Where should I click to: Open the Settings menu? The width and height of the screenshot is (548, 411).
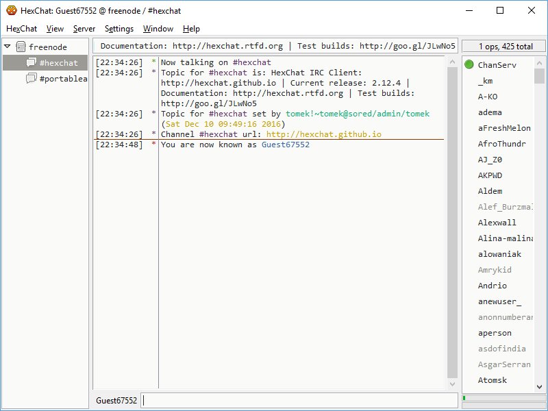click(x=119, y=29)
